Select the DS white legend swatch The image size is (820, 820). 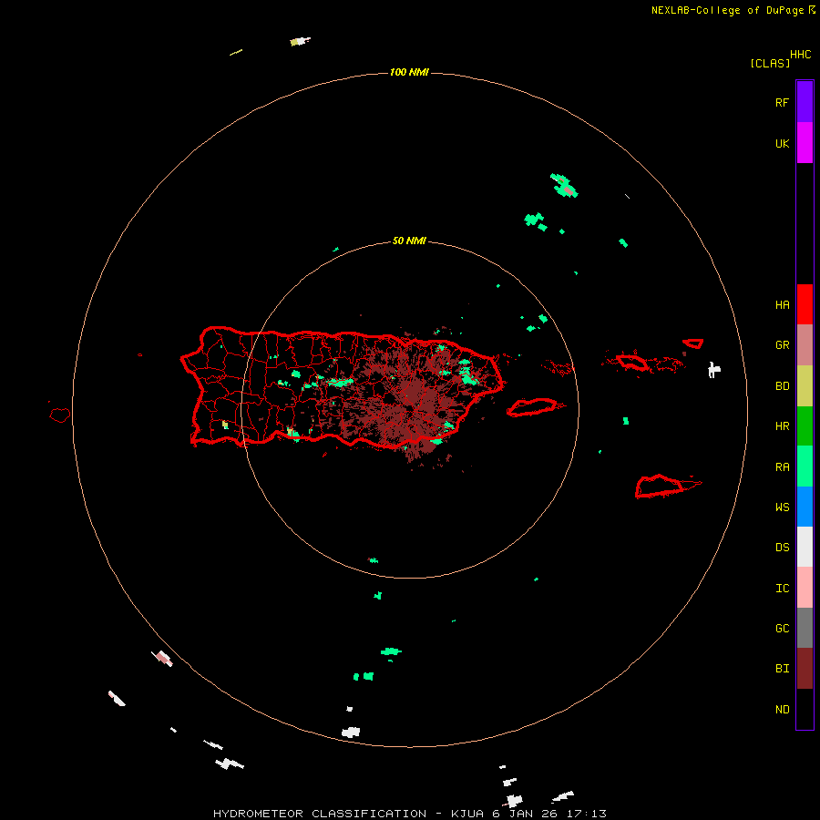pos(805,547)
